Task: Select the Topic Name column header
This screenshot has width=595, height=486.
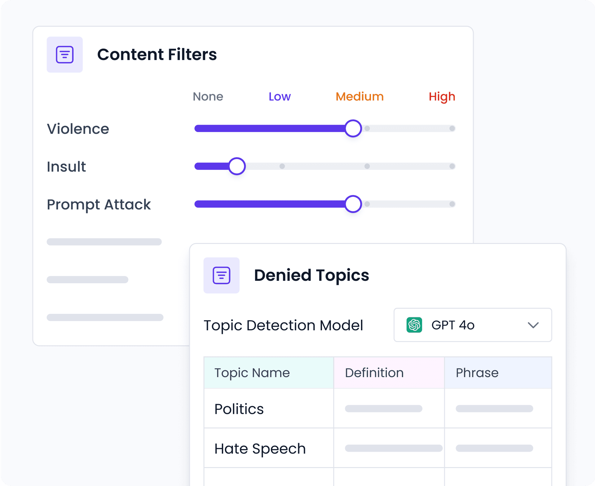Action: (252, 373)
